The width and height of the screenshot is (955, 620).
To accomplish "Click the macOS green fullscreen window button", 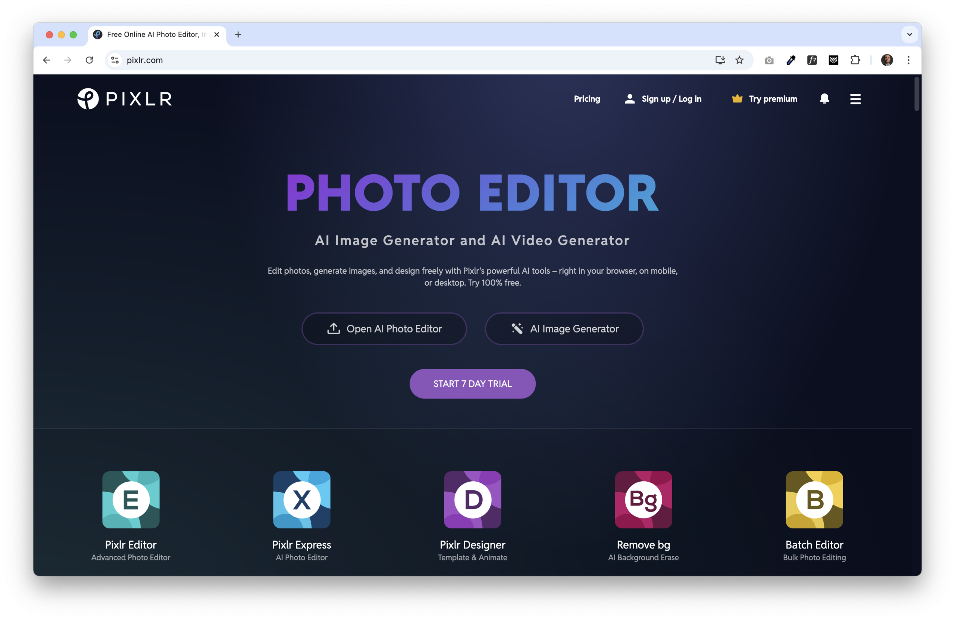I will tap(73, 35).
